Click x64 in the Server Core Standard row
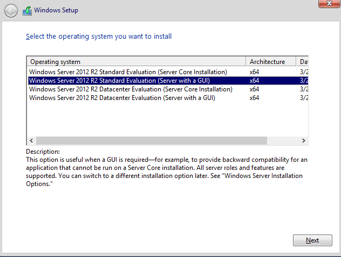Screen dimensions: 341x257 (254, 72)
